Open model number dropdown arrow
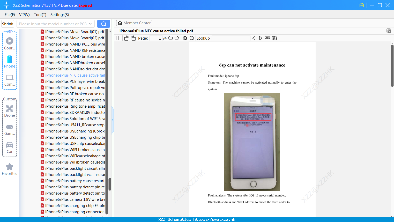 click(90, 24)
